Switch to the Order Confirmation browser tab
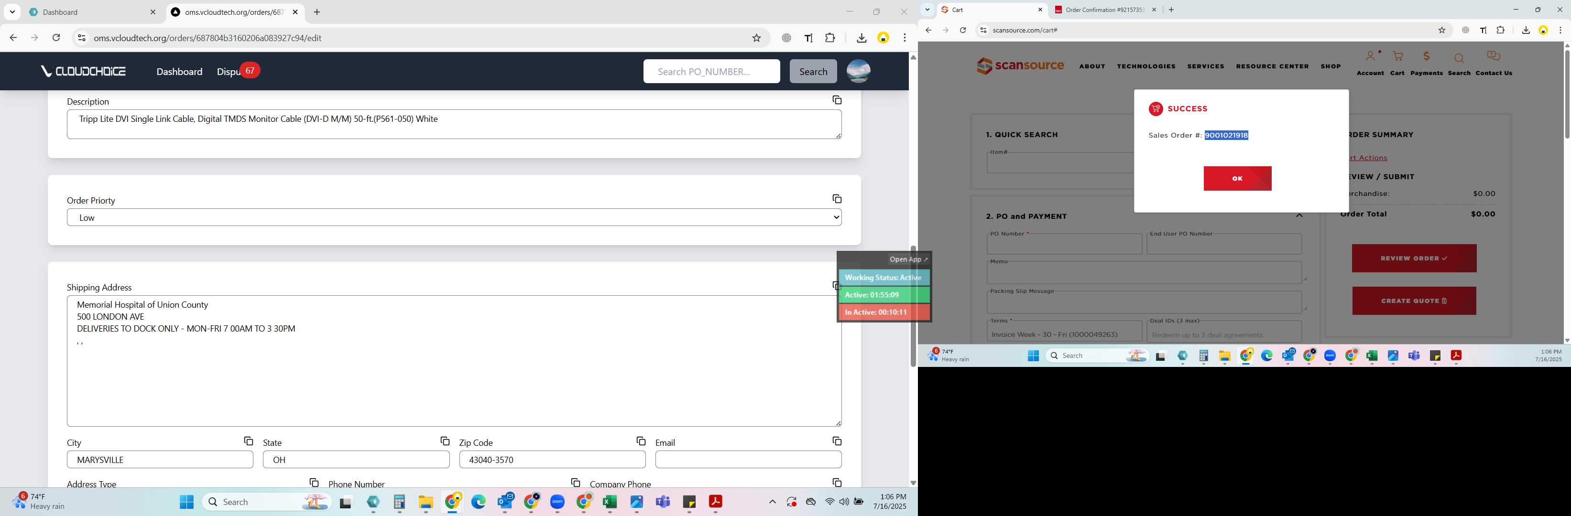1571x516 pixels. tap(1104, 10)
